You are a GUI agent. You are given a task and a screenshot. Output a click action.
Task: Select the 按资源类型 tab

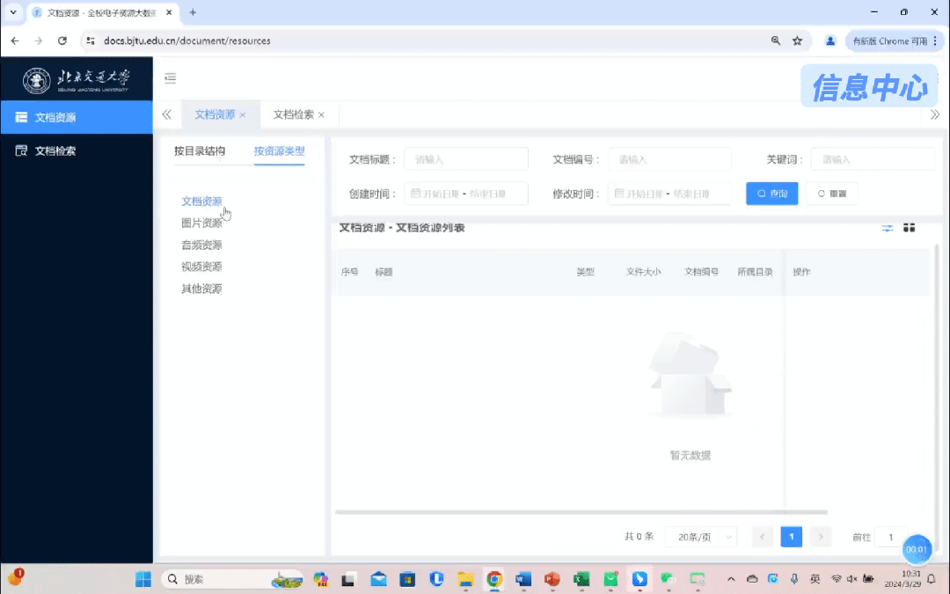pyautogui.click(x=279, y=150)
